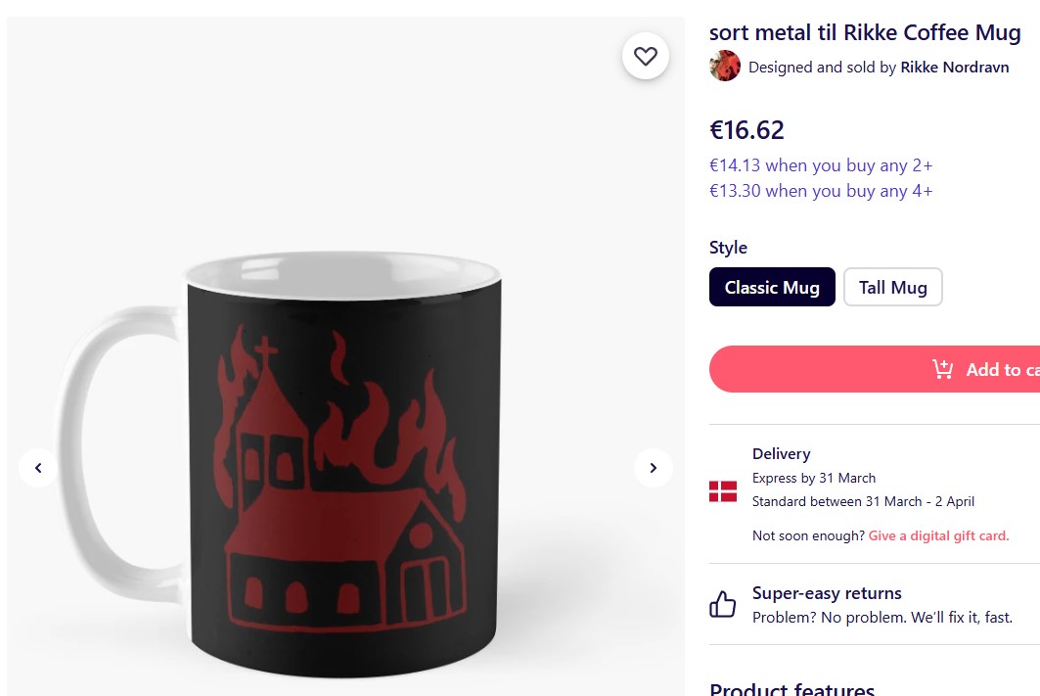The width and height of the screenshot is (1040, 696).
Task: Open the Rikke Nordravn designer link
Action: [x=954, y=68]
